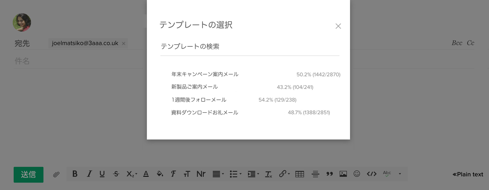Viewport: 489px width, 190px height.
Task: Click the attach file paperclip icon
Action: click(56, 174)
